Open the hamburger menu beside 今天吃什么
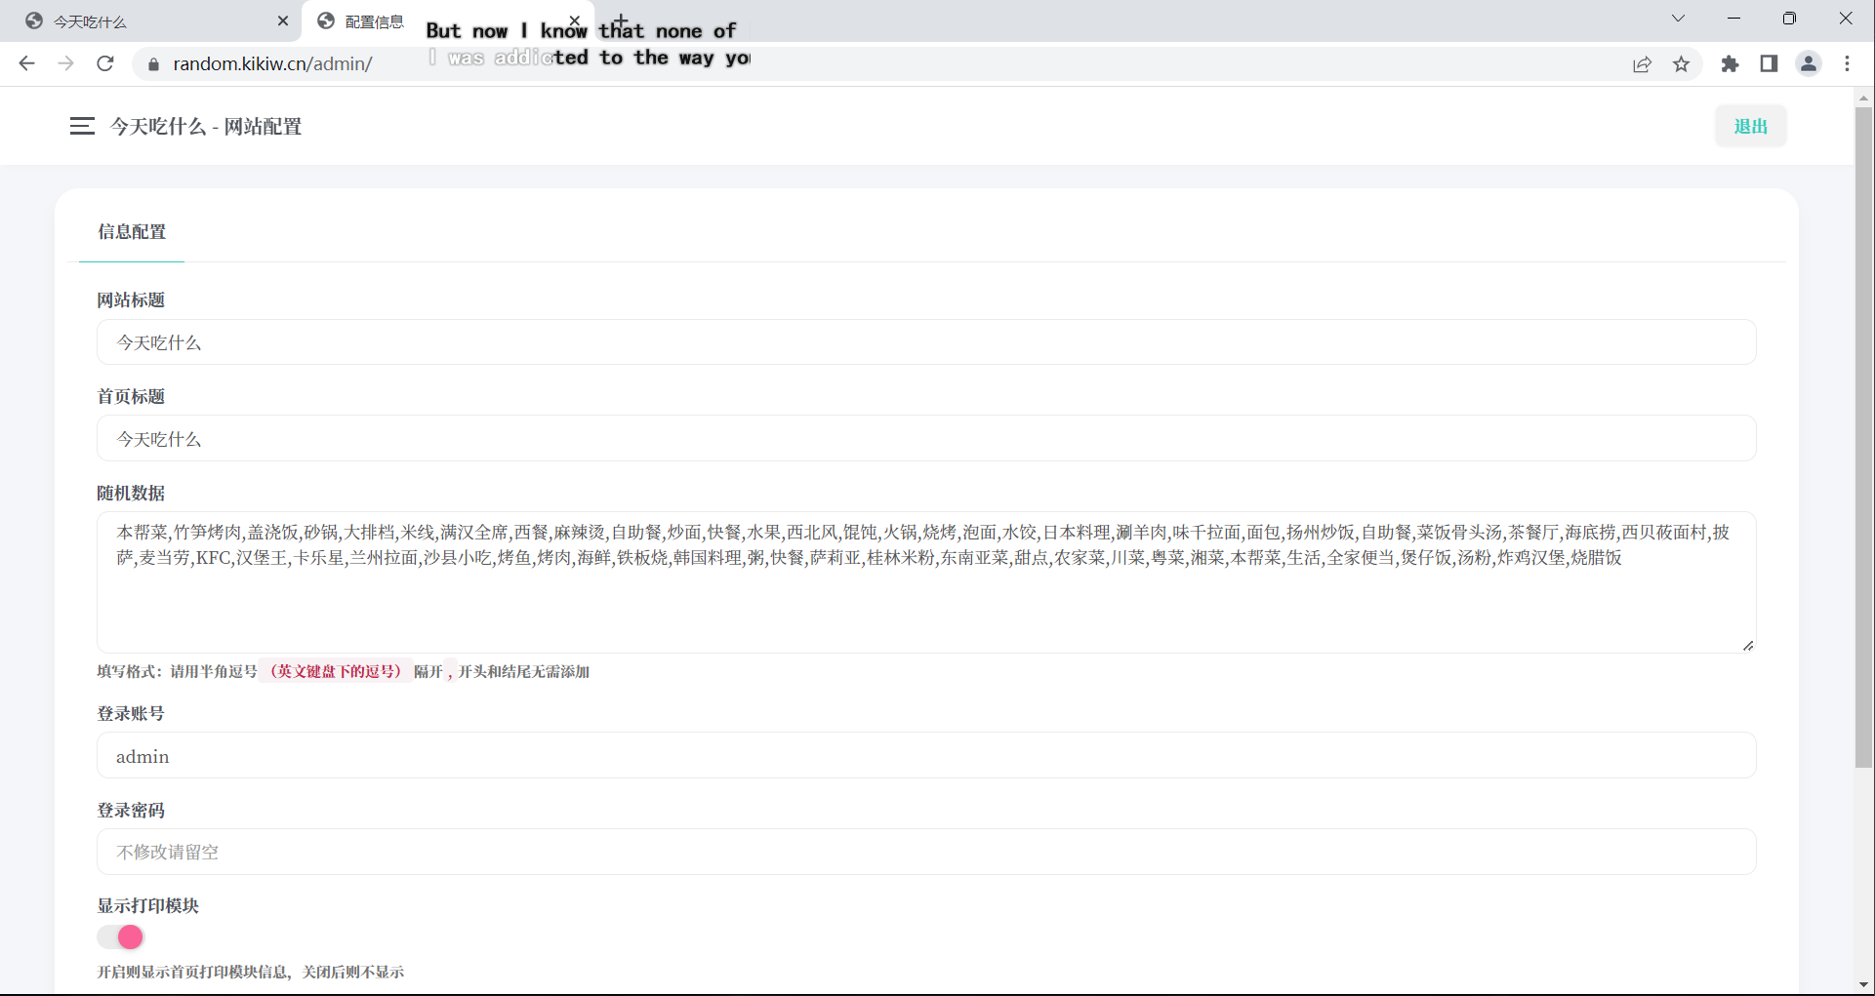The width and height of the screenshot is (1875, 996). [x=82, y=126]
